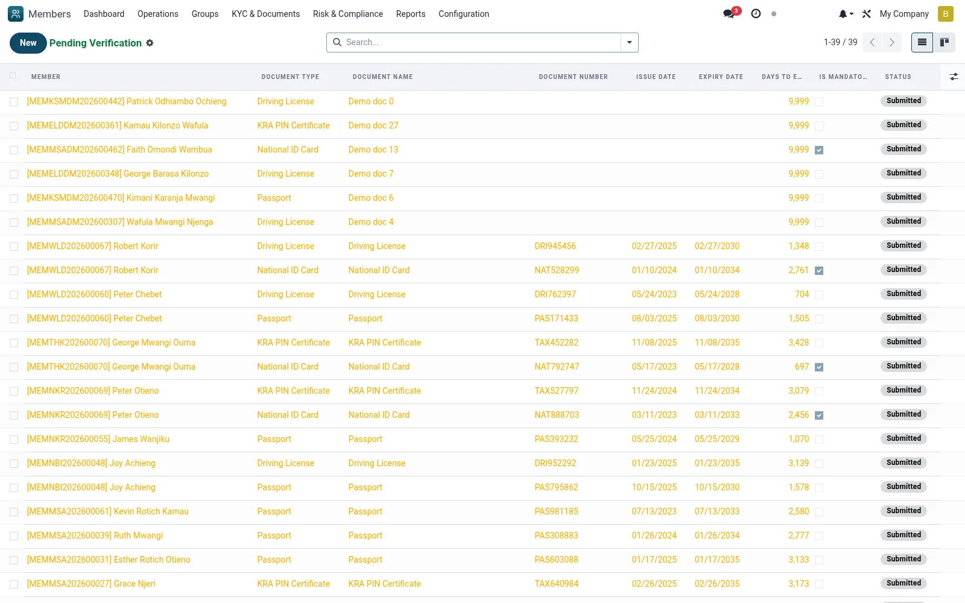Open the Dashboard menu
Screen dimensions: 965x603
click(x=104, y=14)
